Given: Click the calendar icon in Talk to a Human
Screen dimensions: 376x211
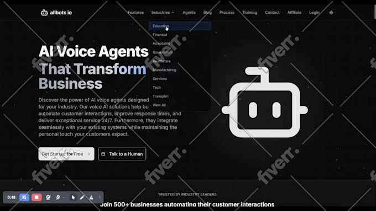Looking at the screenshot, I should pos(103,154).
